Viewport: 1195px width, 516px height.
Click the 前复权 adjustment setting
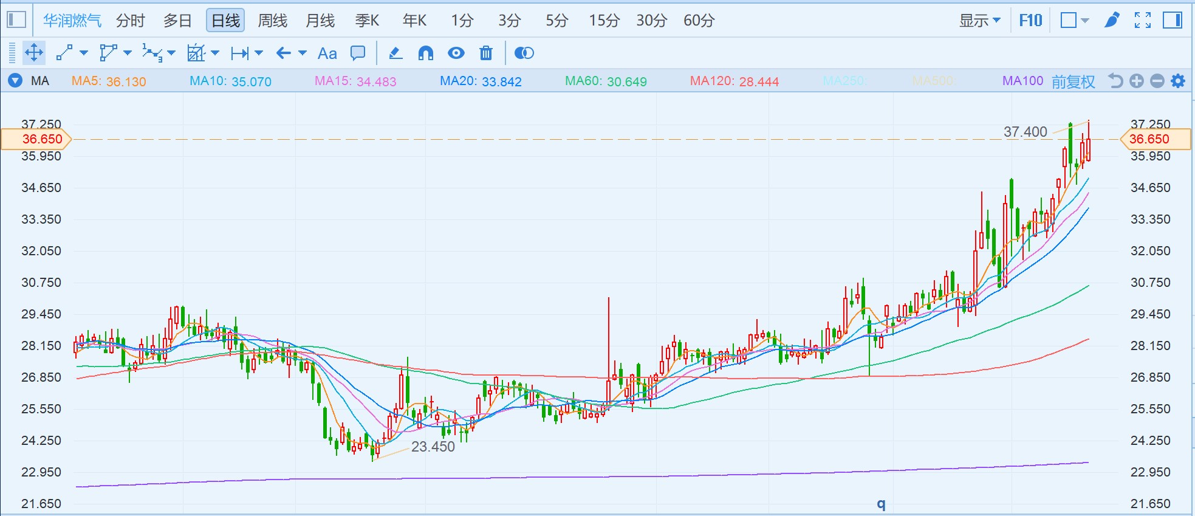click(1073, 81)
